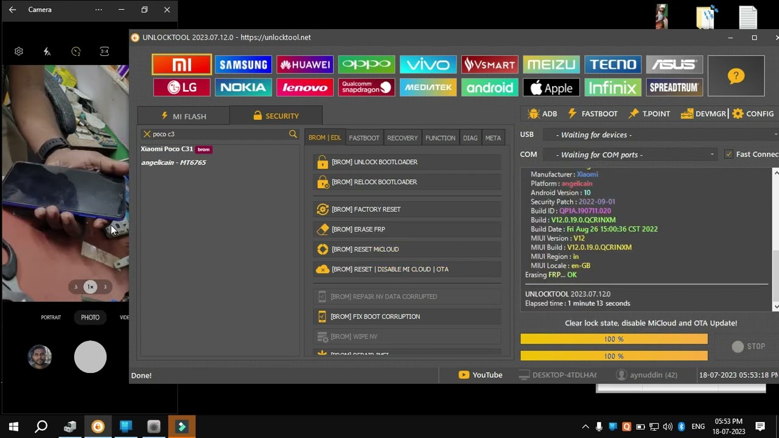Screen dimensions: 779x438
Task: Open the YouTube link in status bar
Action: 481,375
